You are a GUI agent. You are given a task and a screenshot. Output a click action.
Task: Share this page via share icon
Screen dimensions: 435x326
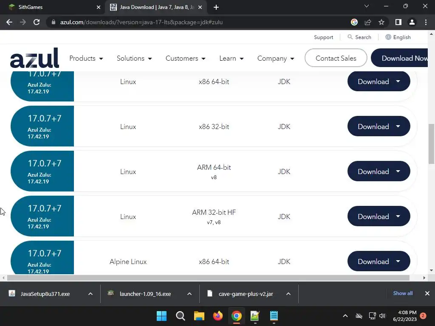(368, 22)
